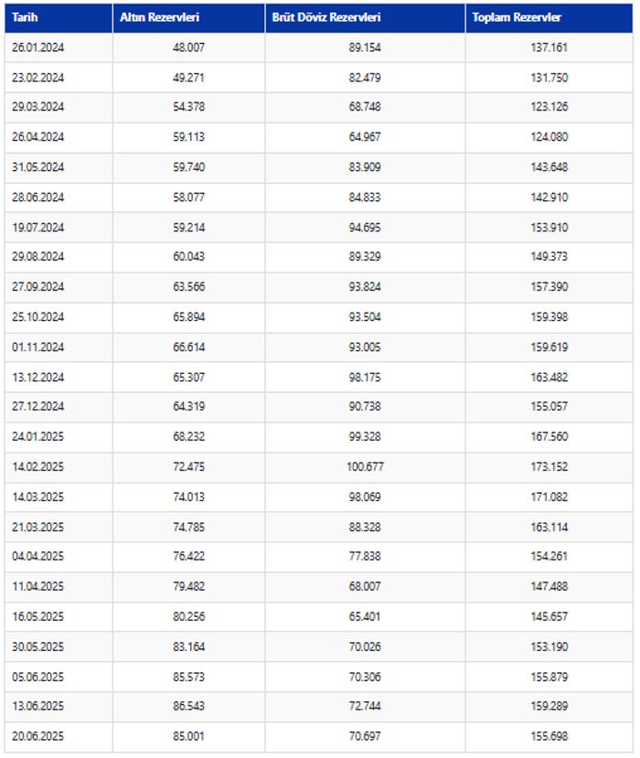Click the Altın Rezervleri column header
This screenshot has height=758, width=640.
tap(188, 18)
